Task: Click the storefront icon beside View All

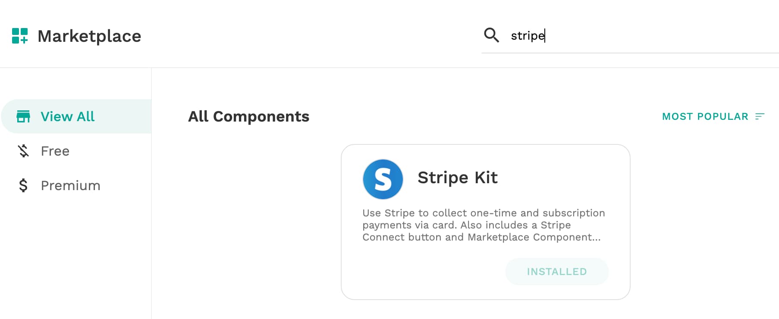Action: tap(23, 116)
